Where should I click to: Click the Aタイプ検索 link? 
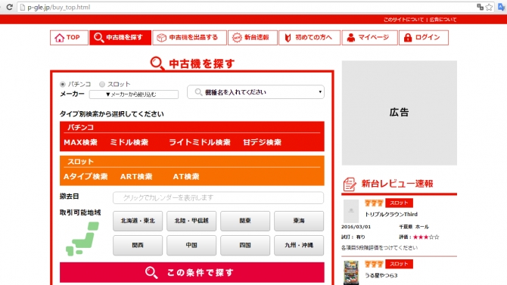point(86,176)
